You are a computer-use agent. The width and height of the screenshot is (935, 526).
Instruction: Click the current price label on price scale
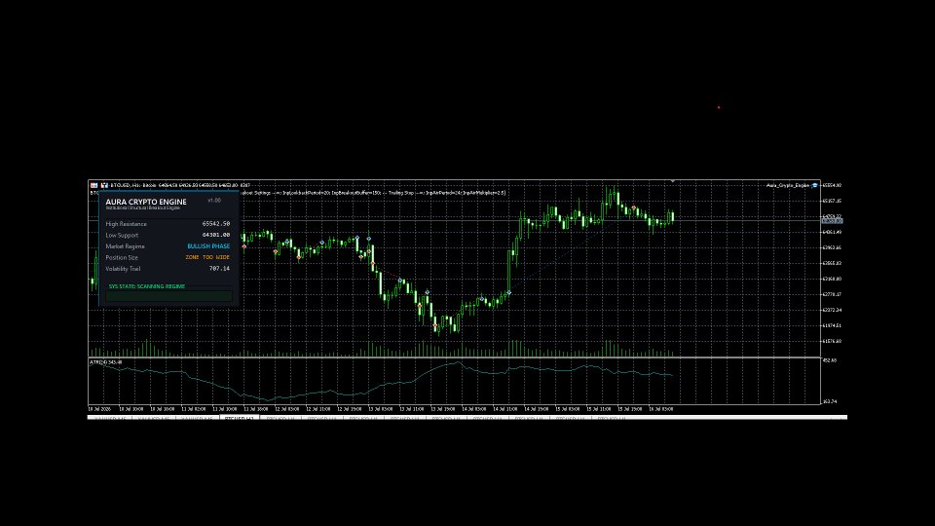pos(832,221)
